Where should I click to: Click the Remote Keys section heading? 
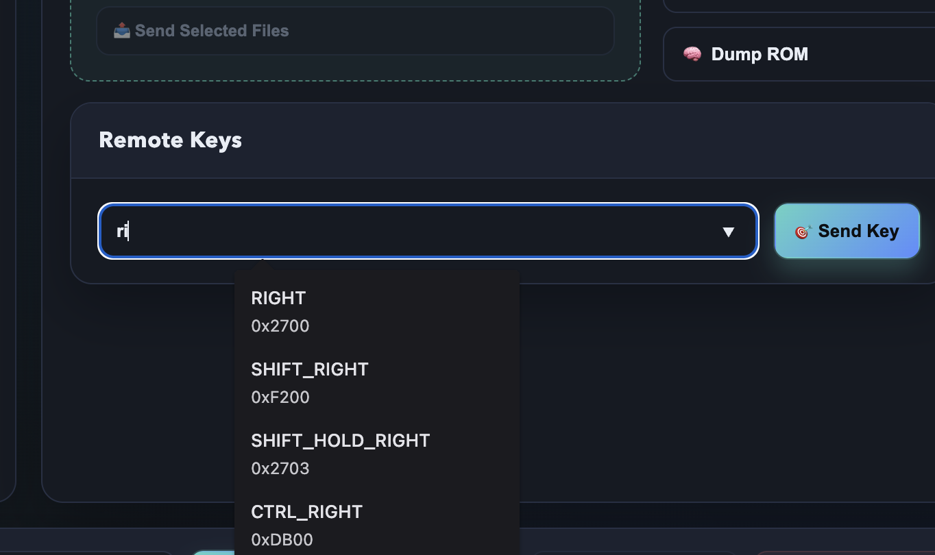(171, 140)
